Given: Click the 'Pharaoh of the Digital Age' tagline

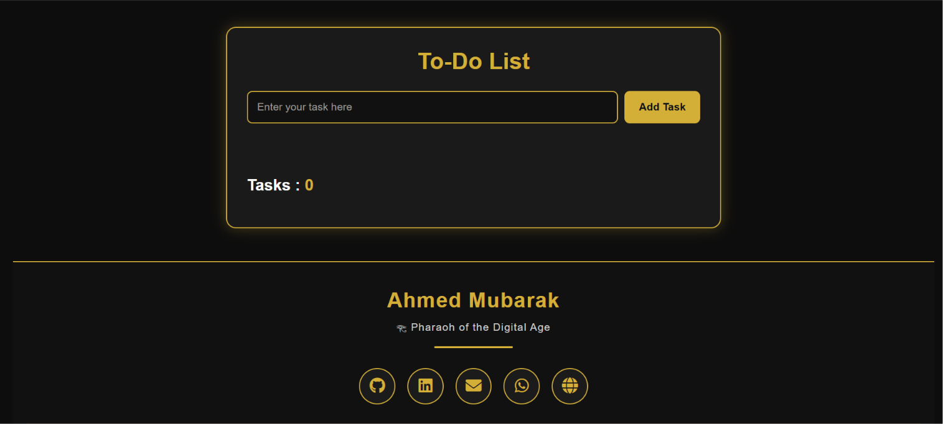Looking at the screenshot, I should coord(481,327).
